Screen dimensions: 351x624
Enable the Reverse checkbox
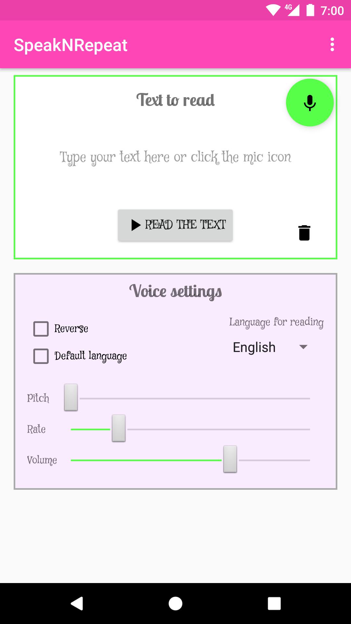point(41,329)
